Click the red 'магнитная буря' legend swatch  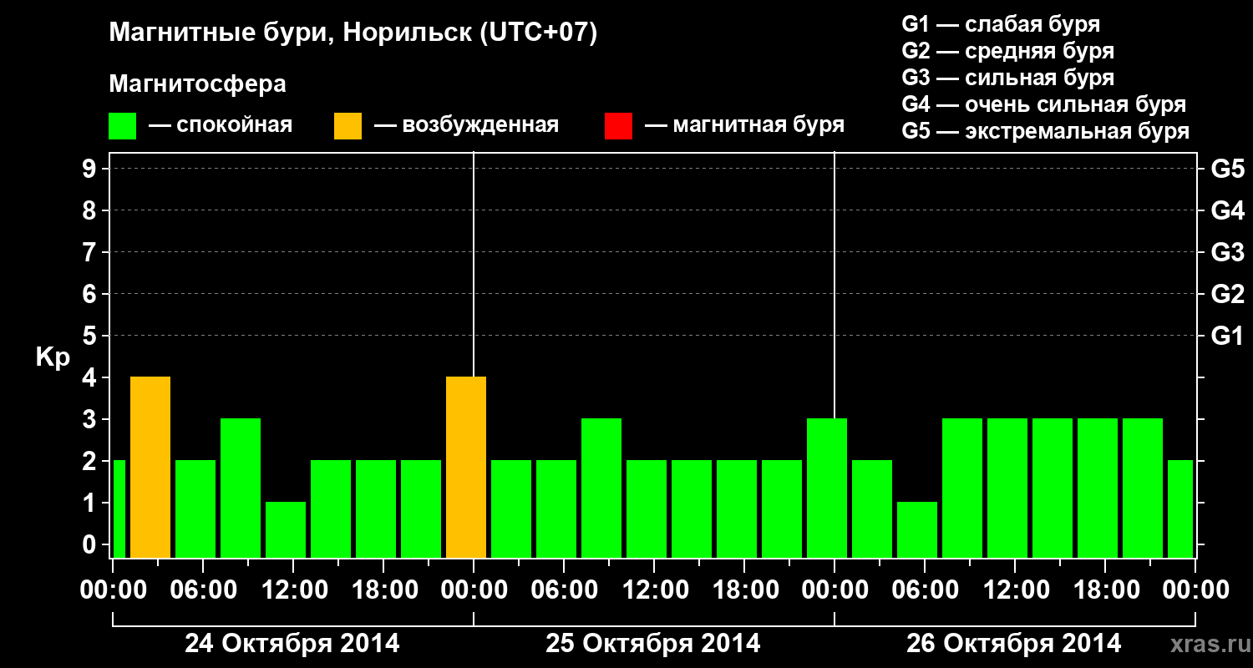618,126
